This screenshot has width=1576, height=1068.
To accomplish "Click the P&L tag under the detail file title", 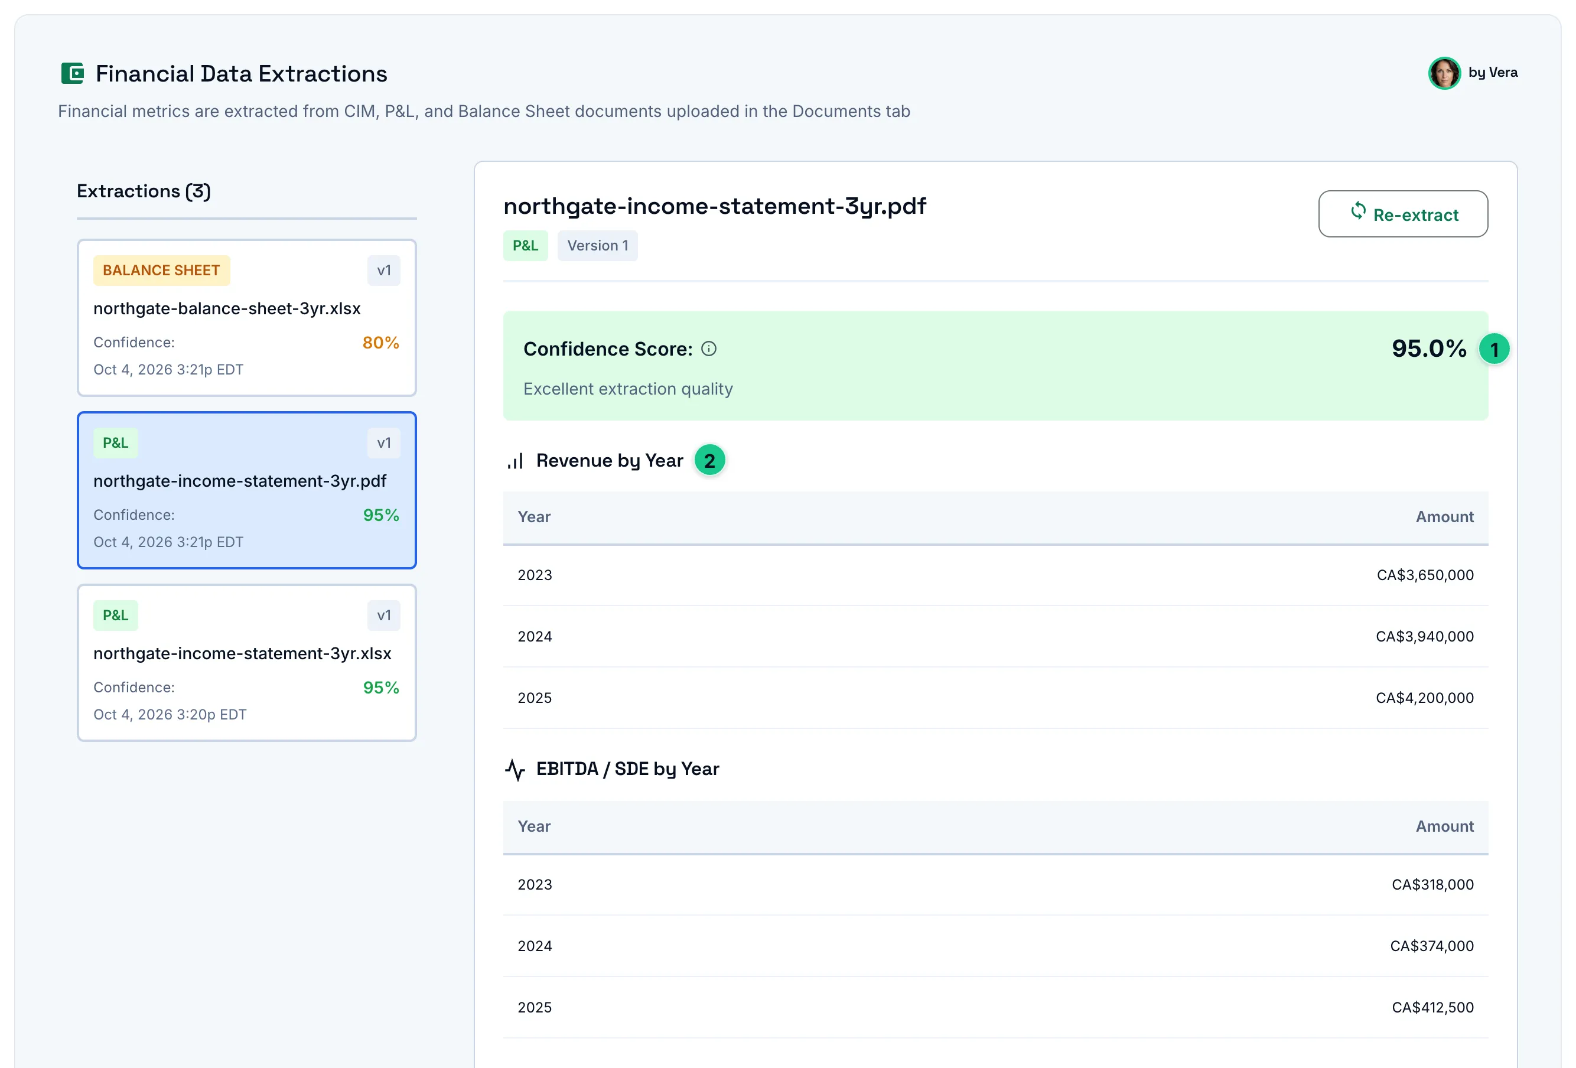I will [x=526, y=246].
